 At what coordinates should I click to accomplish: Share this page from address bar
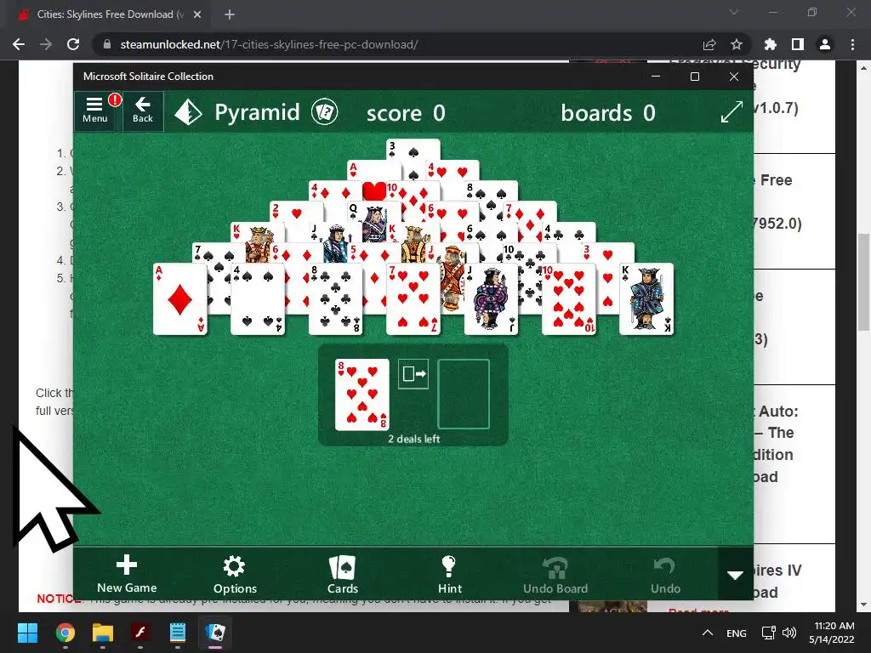pyautogui.click(x=709, y=44)
